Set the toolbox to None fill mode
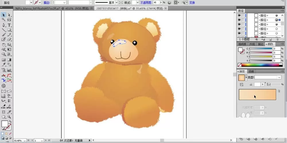287x143 pixels. pyautogui.click(x=10, y=134)
